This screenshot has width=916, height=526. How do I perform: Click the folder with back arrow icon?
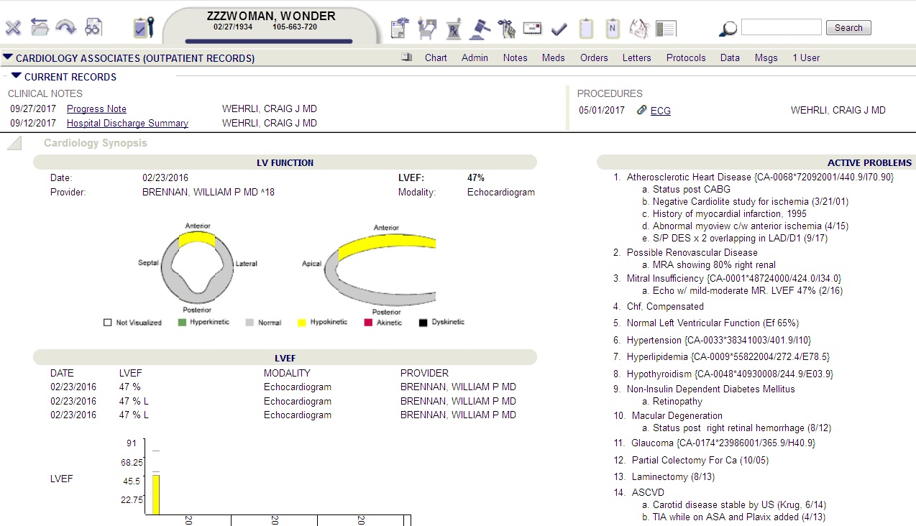coord(40,28)
